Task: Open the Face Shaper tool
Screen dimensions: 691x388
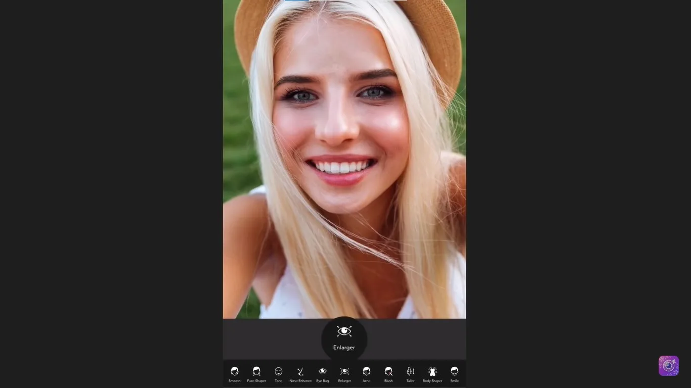Action: click(256, 374)
